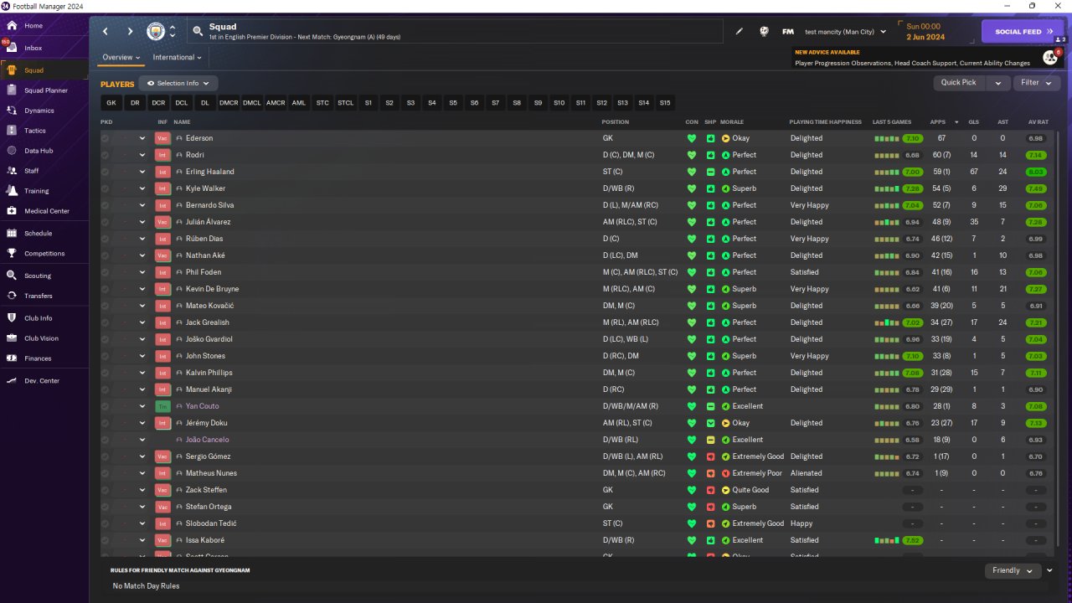
Task: Open the Selection Info dropdown
Action: 178,84
